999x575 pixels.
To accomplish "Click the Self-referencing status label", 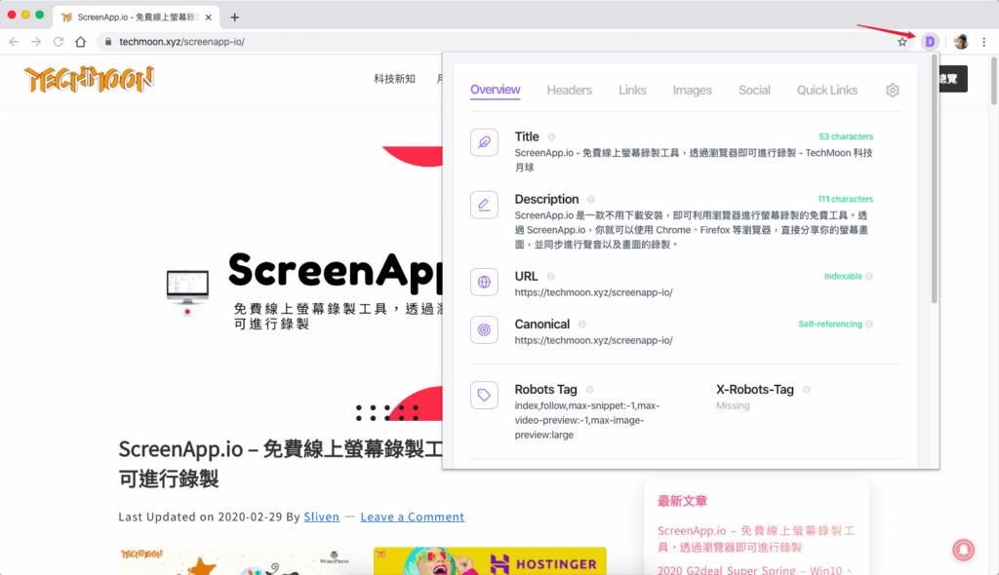I will (830, 325).
